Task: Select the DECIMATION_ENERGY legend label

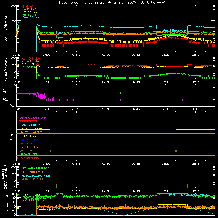Action: point(35,168)
